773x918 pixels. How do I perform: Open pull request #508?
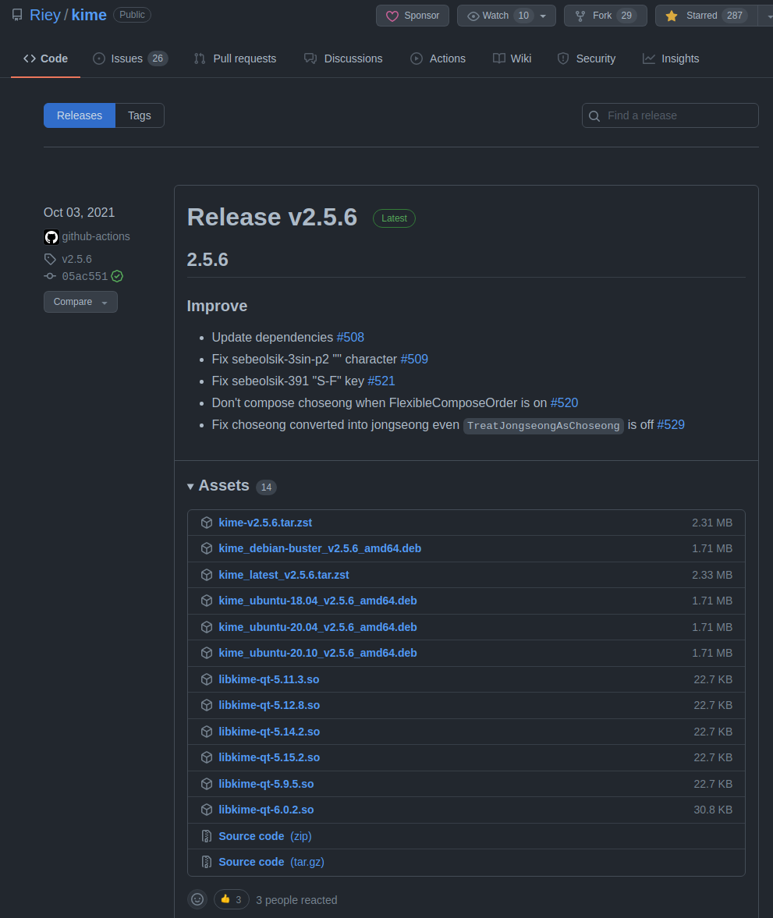pos(350,338)
